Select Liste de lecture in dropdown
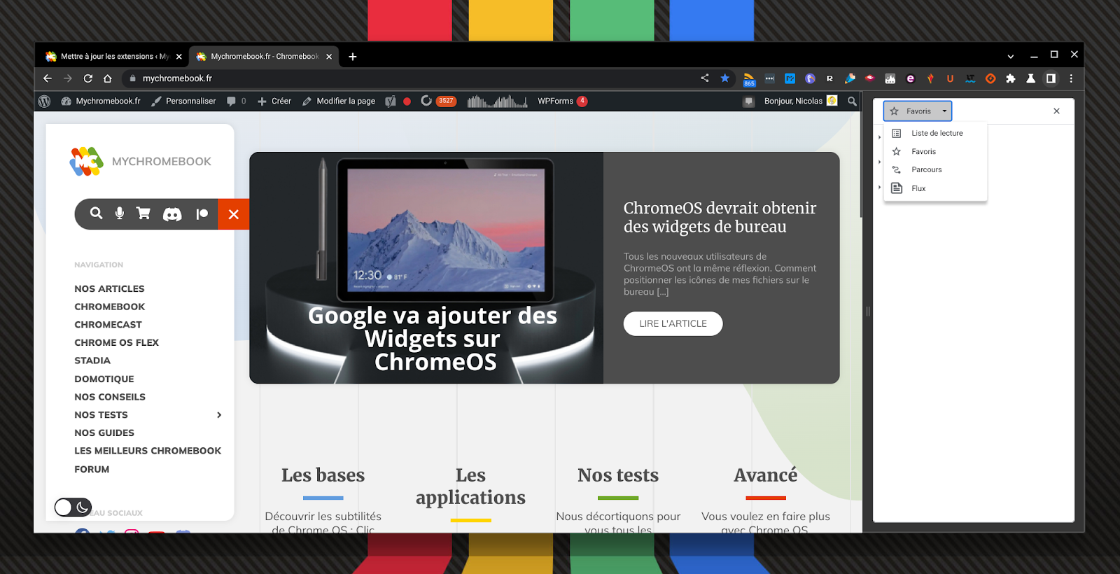 point(935,133)
